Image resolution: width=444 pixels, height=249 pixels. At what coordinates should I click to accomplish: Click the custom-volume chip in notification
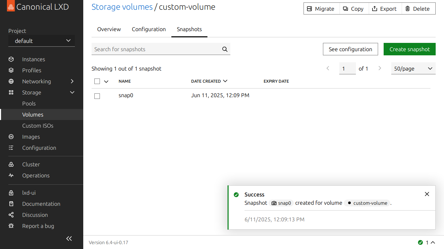[x=367, y=203]
